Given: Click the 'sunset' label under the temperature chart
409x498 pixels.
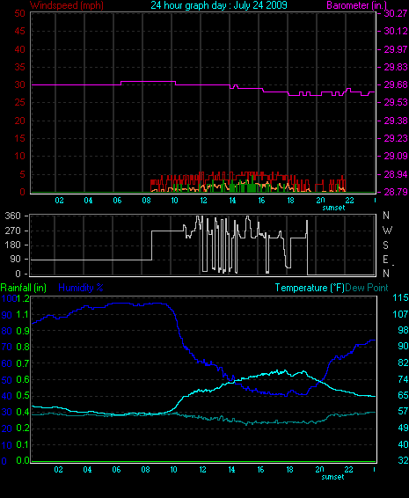Looking at the screenshot, I should point(332,477).
